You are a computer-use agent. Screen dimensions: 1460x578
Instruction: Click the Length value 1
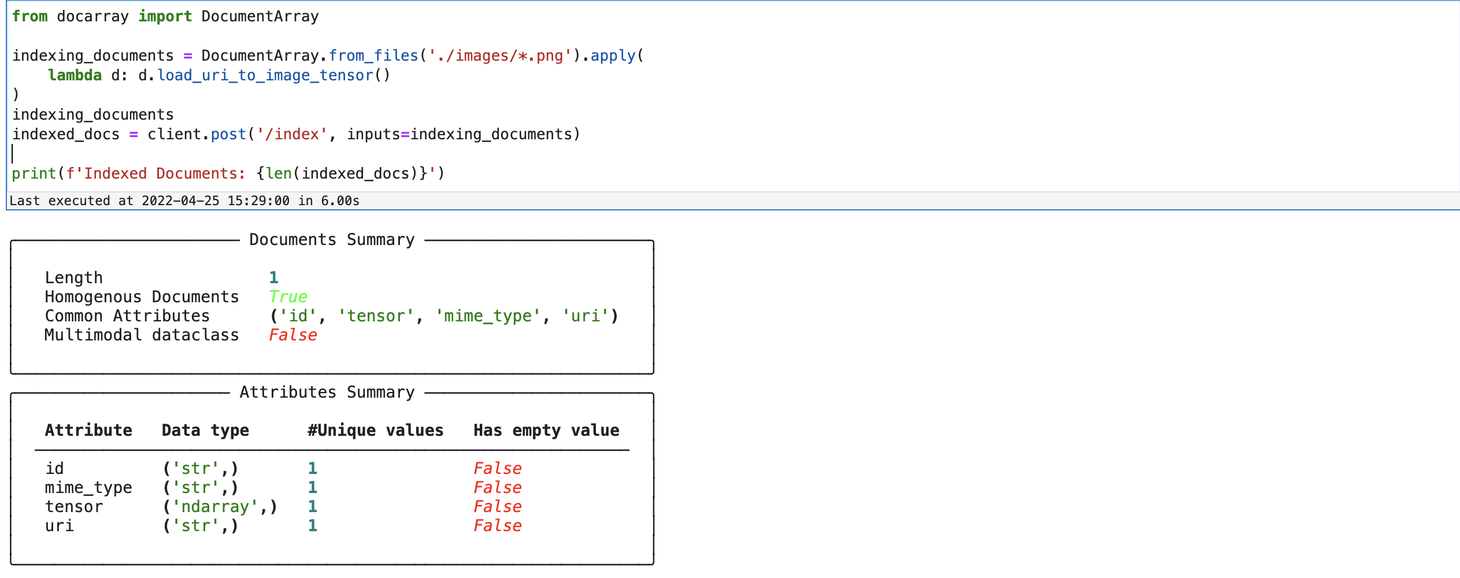pyautogui.click(x=274, y=277)
